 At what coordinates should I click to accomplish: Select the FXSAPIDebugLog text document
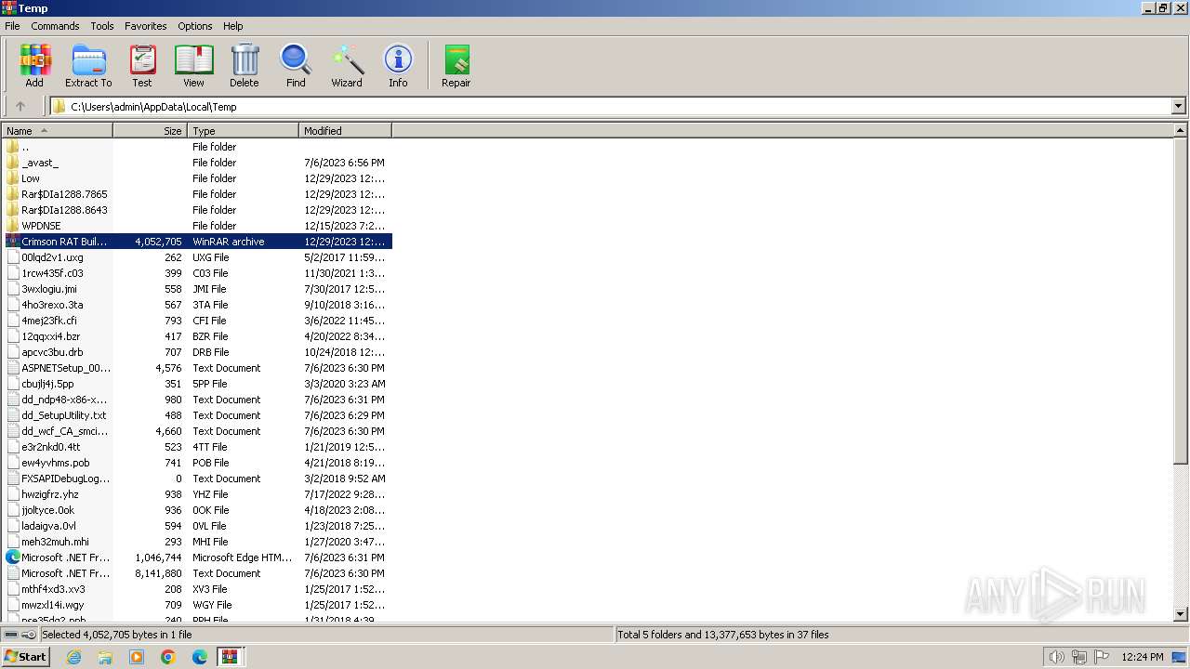coord(197,479)
